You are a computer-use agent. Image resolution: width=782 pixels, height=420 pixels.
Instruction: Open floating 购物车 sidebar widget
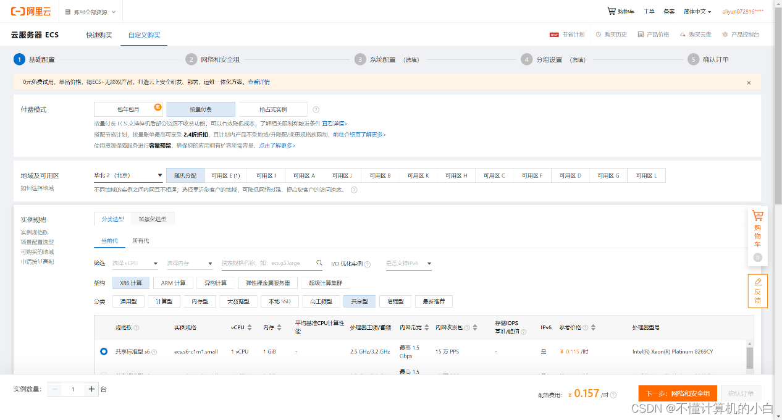click(758, 236)
